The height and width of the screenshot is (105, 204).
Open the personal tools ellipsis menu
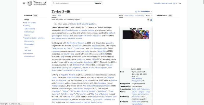tap(180, 3)
